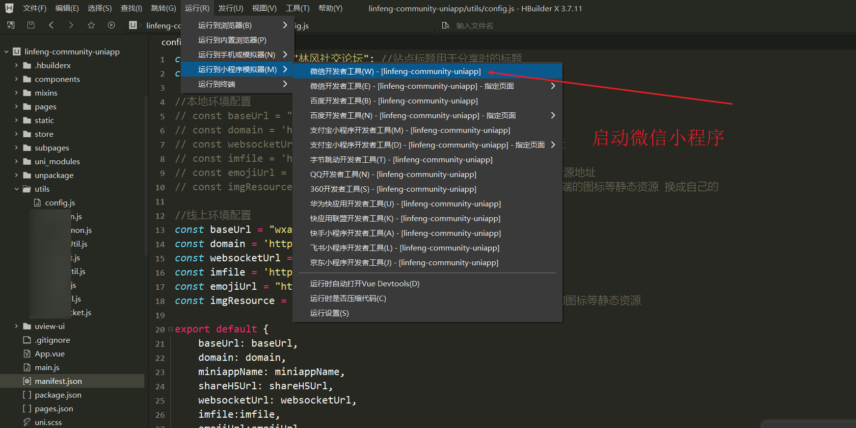The height and width of the screenshot is (428, 856).
Task: Expand the unpackage folder chevron
Action: tap(16, 175)
